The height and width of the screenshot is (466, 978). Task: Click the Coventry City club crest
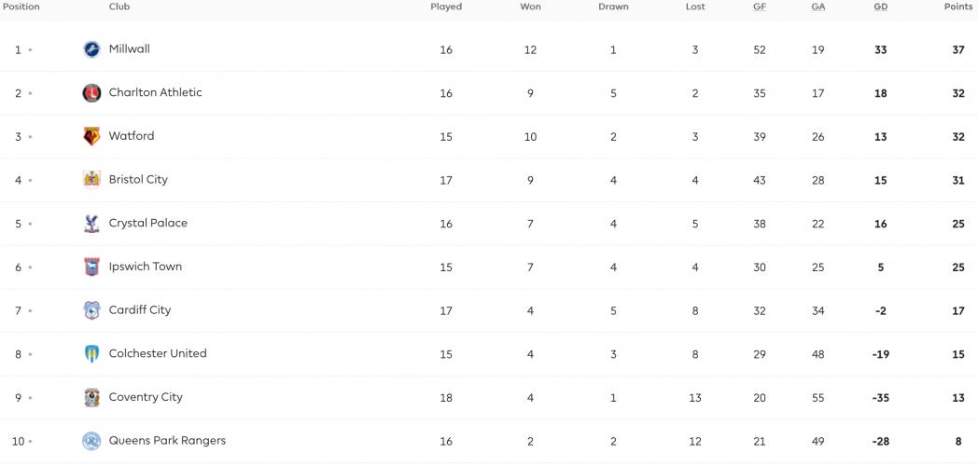91,397
